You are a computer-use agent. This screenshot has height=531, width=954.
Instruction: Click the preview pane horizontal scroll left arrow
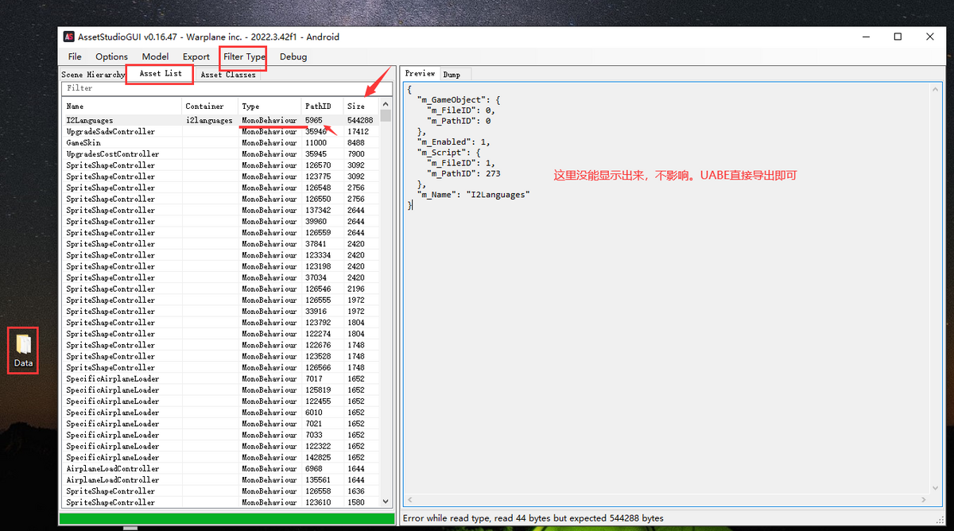click(x=410, y=501)
